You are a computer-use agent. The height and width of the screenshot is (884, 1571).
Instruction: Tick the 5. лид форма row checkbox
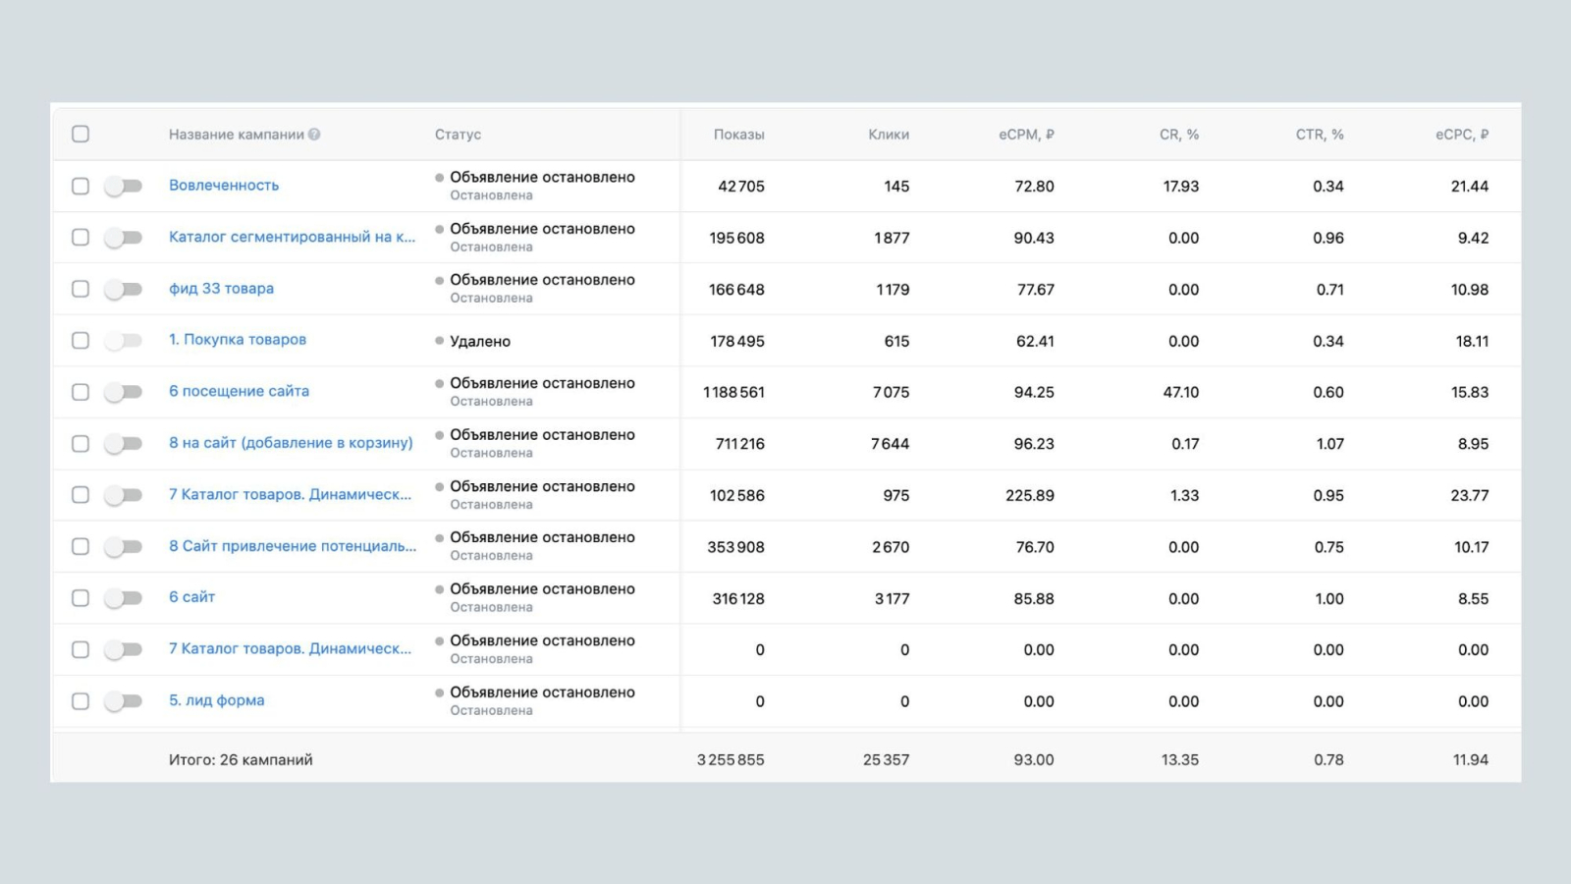tap(81, 701)
